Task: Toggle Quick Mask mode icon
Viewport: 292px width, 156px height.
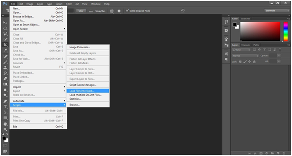Action: click(x=5, y=146)
